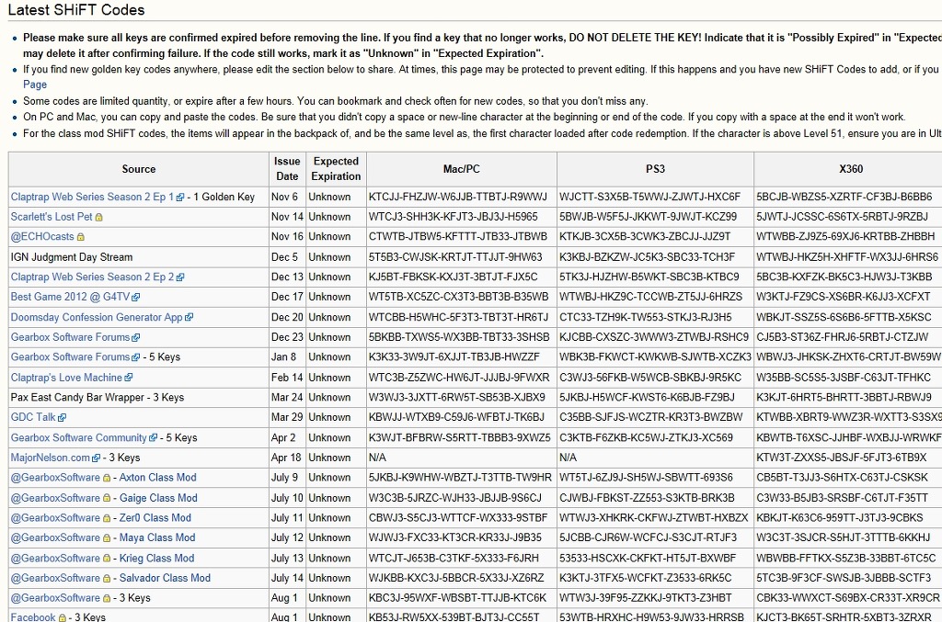942x622 pixels.
Task: Click Mac/PC code '5T5B3-CWJSK-KRTJT-TTJJT-9HW63'
Action: click(x=455, y=256)
